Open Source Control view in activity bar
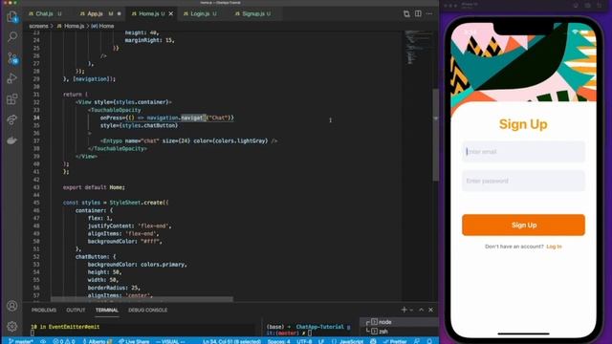The width and height of the screenshot is (612, 344). [12, 58]
